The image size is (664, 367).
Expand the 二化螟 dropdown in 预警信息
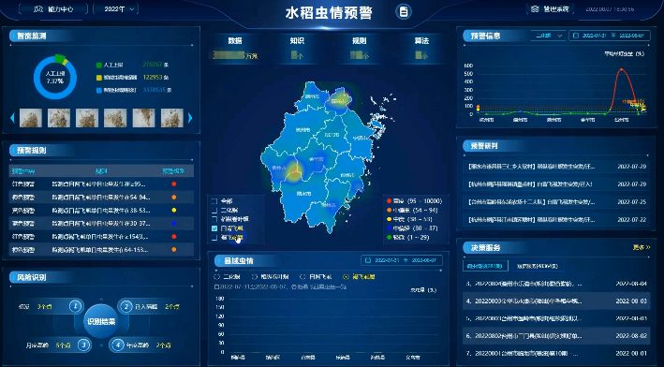click(549, 36)
